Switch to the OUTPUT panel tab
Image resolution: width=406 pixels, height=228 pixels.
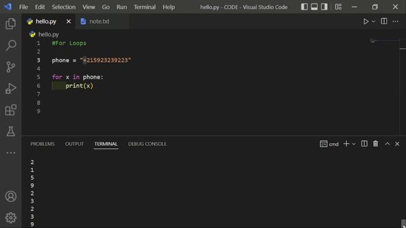74,144
